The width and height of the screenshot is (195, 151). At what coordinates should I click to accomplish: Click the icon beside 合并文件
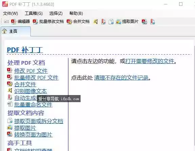click(10, 84)
